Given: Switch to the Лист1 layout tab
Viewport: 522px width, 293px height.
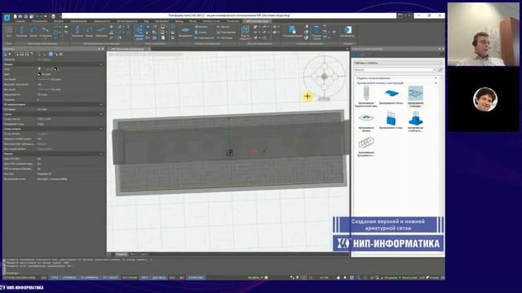Looking at the screenshot, I should (x=133, y=254).
